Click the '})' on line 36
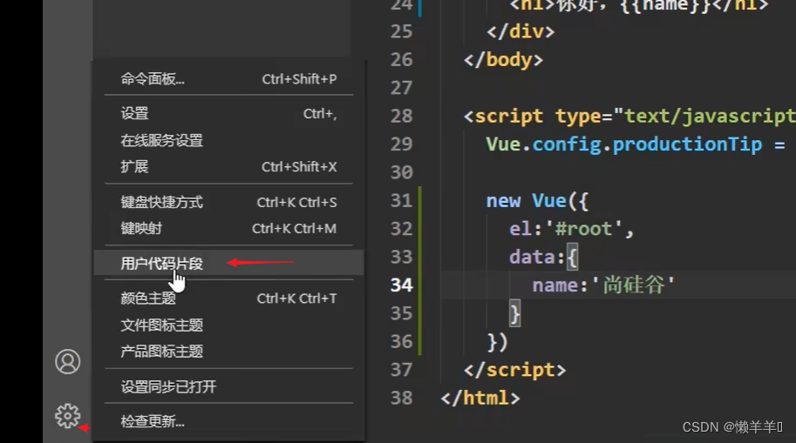The width and height of the screenshot is (796, 443). pos(497,342)
